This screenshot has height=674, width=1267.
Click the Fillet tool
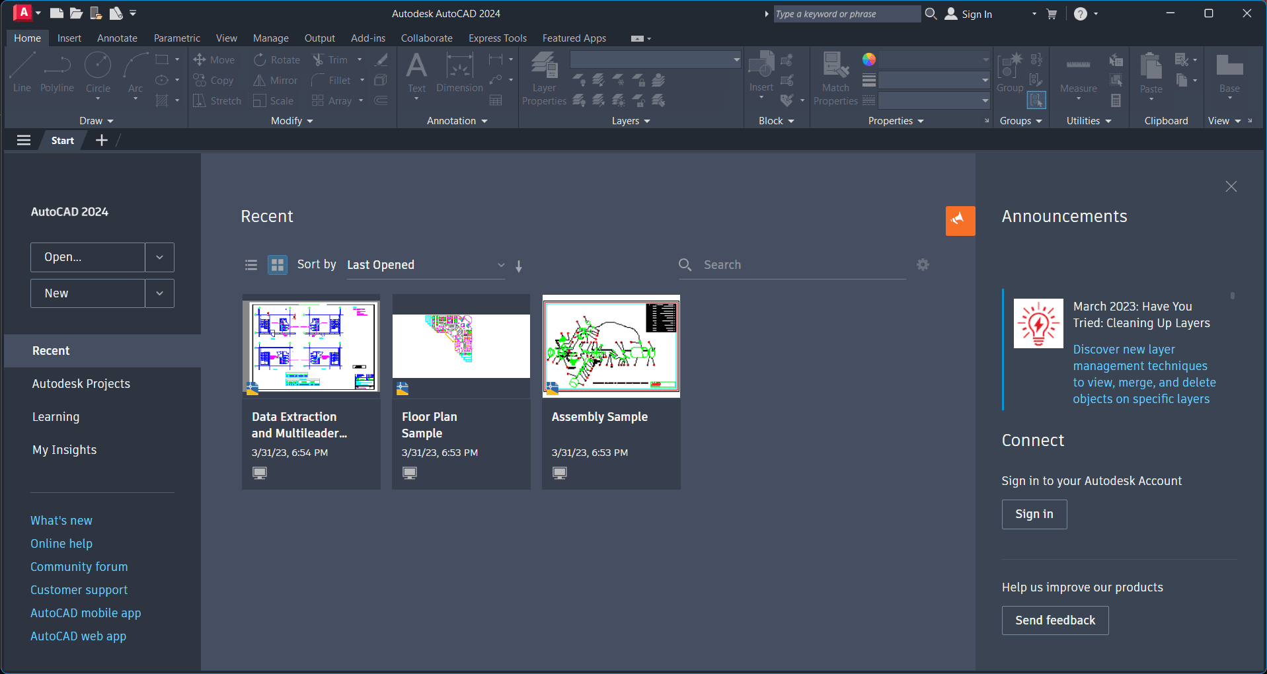click(331, 81)
